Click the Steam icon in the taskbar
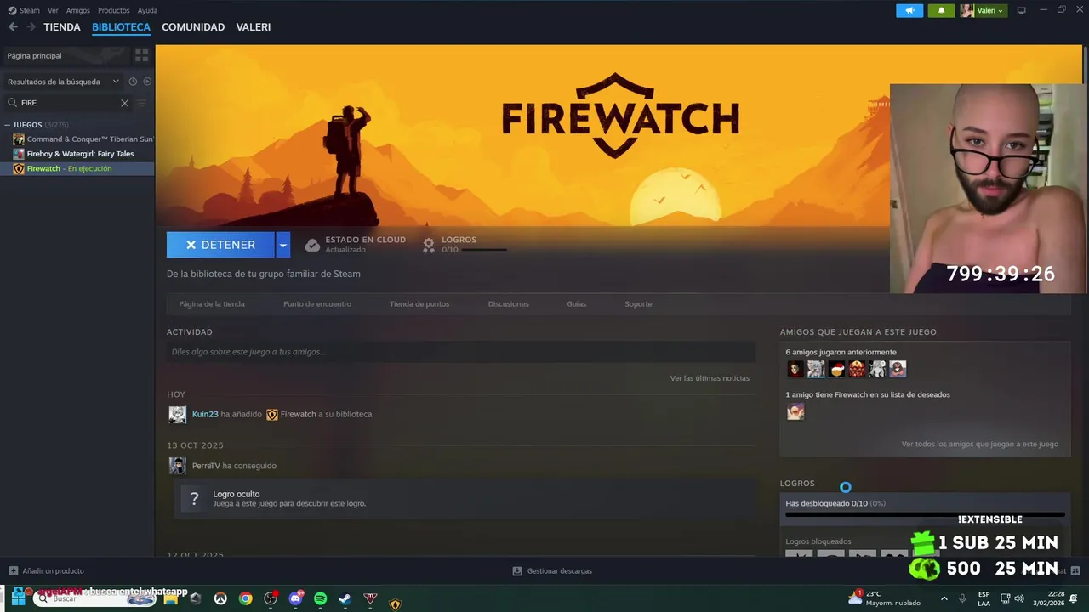Viewport: 1089px width, 612px height. pos(345,598)
